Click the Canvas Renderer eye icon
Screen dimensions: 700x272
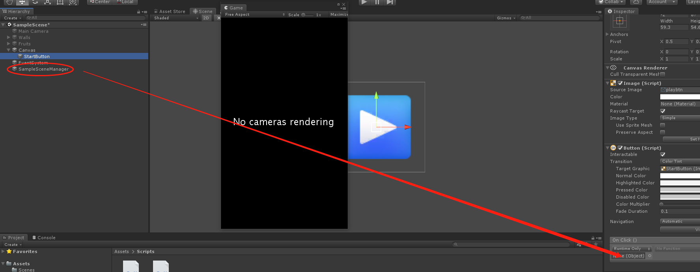[x=614, y=68]
